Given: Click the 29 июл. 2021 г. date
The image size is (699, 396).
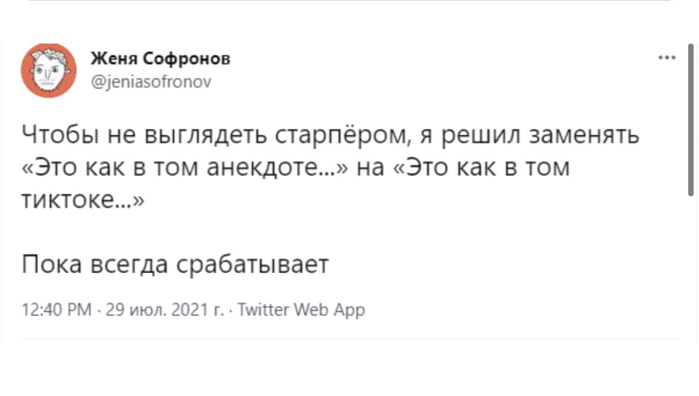Looking at the screenshot, I should pyautogui.click(x=165, y=310).
